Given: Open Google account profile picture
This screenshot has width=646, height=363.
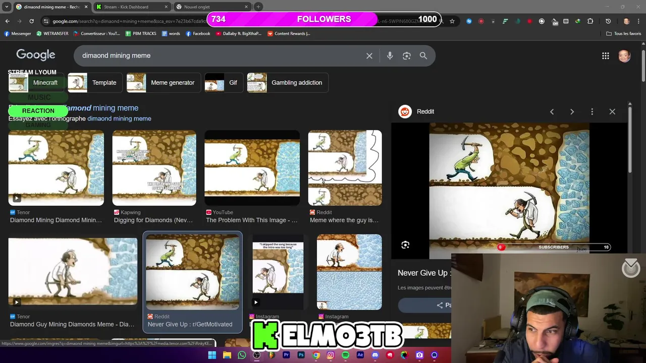Looking at the screenshot, I should point(624,55).
